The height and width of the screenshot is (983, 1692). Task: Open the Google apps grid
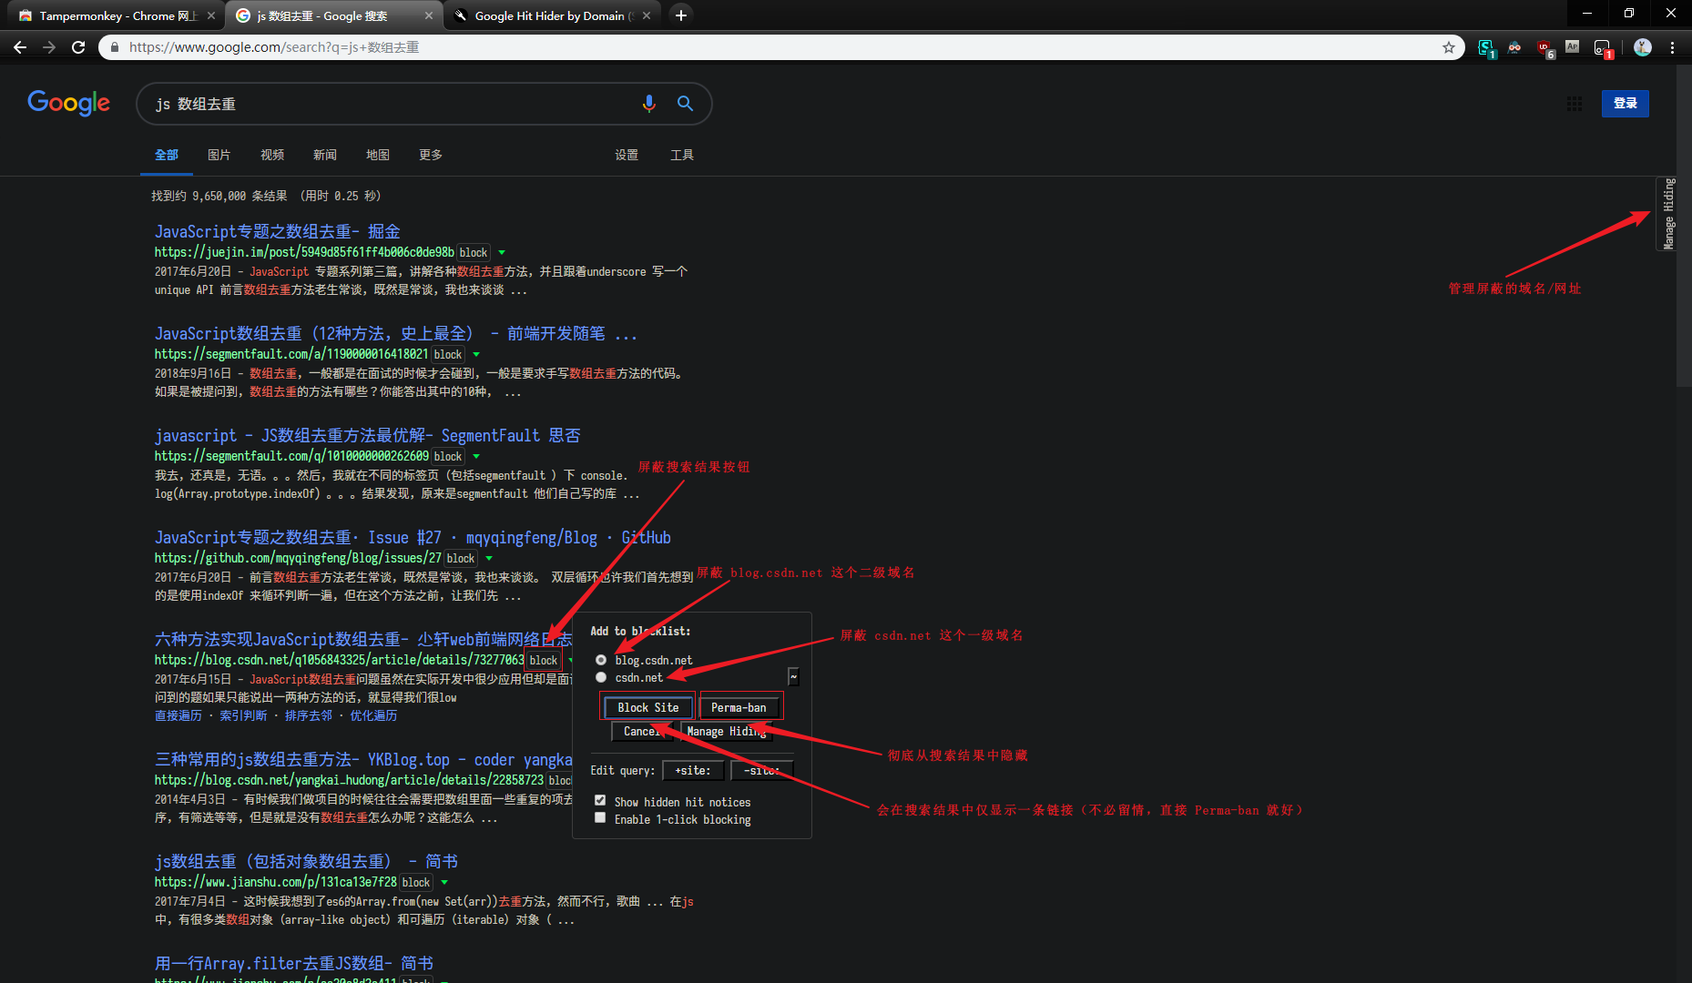(x=1575, y=104)
